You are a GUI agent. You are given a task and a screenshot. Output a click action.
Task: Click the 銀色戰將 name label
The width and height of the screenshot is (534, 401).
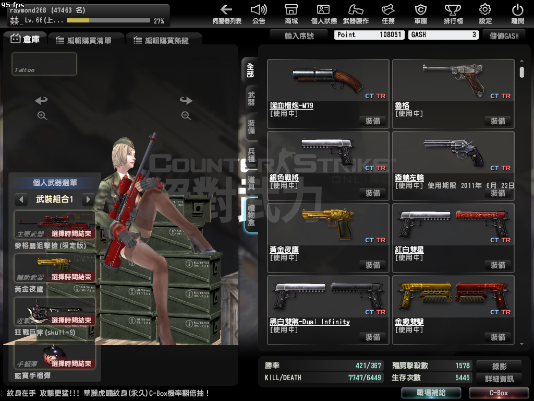pyautogui.click(x=284, y=178)
